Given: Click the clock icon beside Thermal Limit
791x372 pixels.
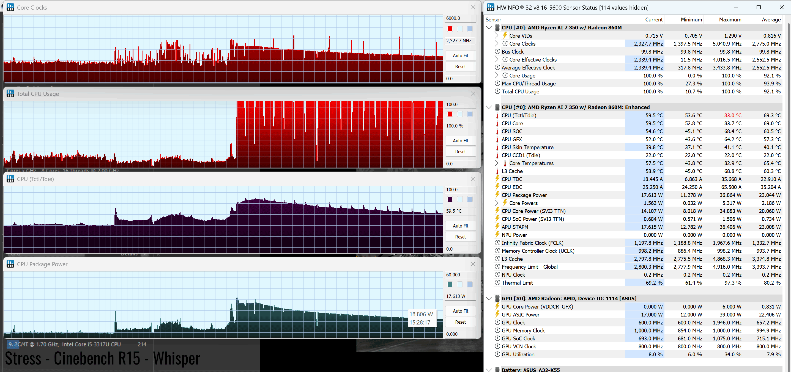Looking at the screenshot, I should (497, 282).
